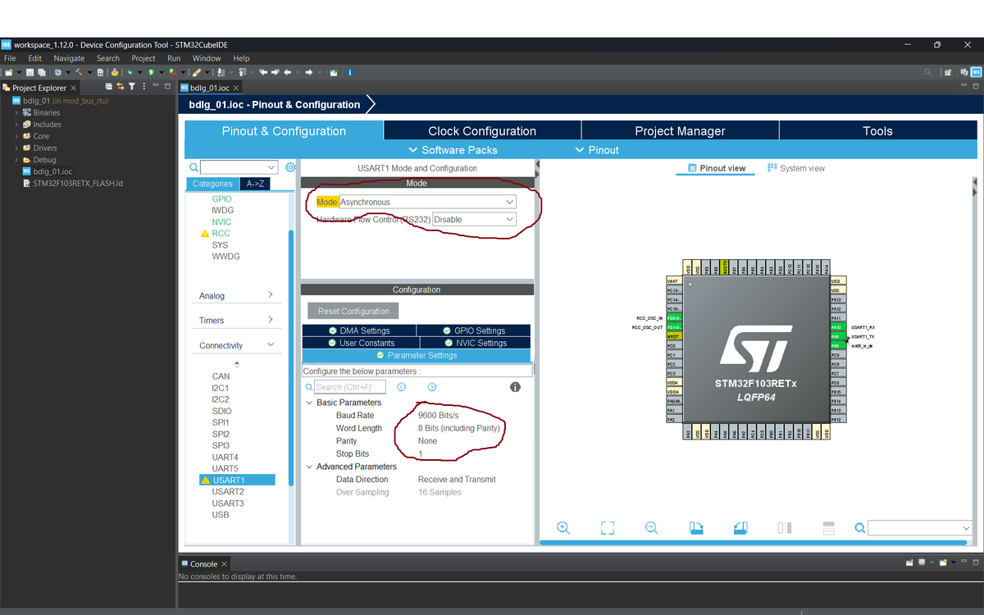
Task: Open the Console view tab
Action: [203, 563]
